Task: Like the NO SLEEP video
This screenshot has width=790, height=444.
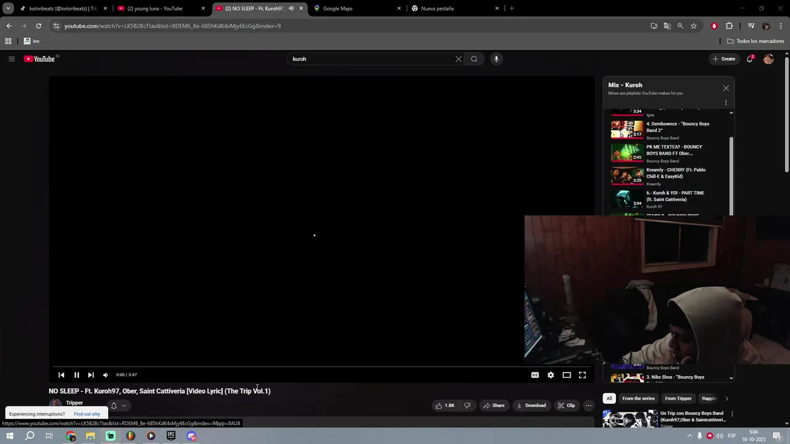Action: click(445, 405)
